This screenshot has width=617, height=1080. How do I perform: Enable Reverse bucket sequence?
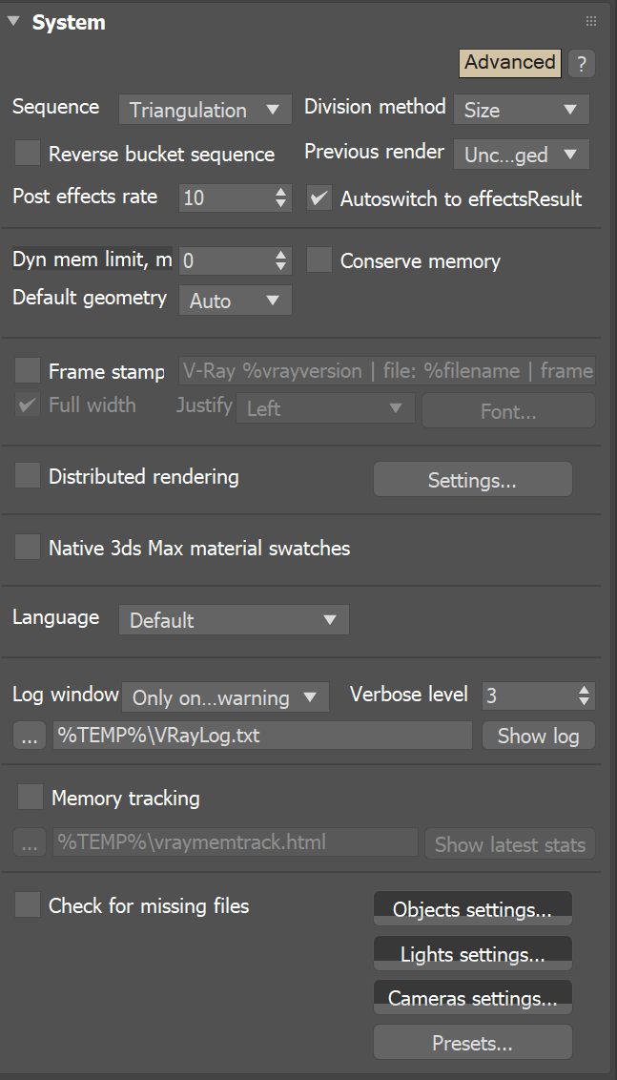pyautogui.click(x=27, y=153)
